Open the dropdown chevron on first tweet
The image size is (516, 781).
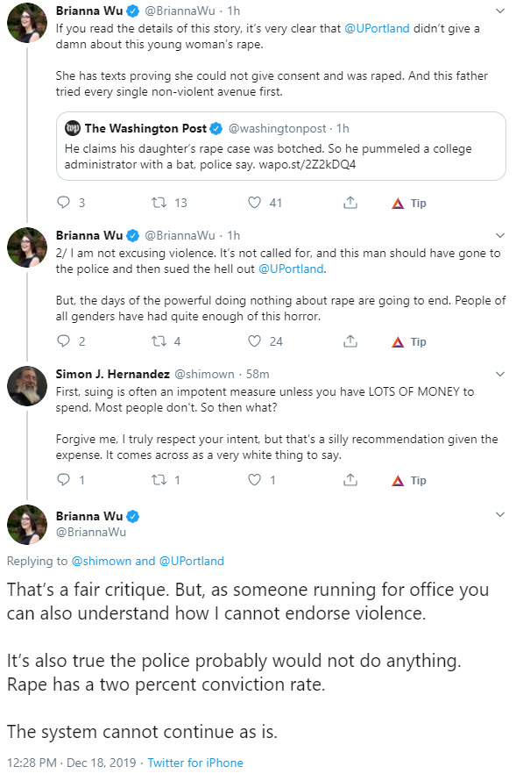[x=500, y=11]
